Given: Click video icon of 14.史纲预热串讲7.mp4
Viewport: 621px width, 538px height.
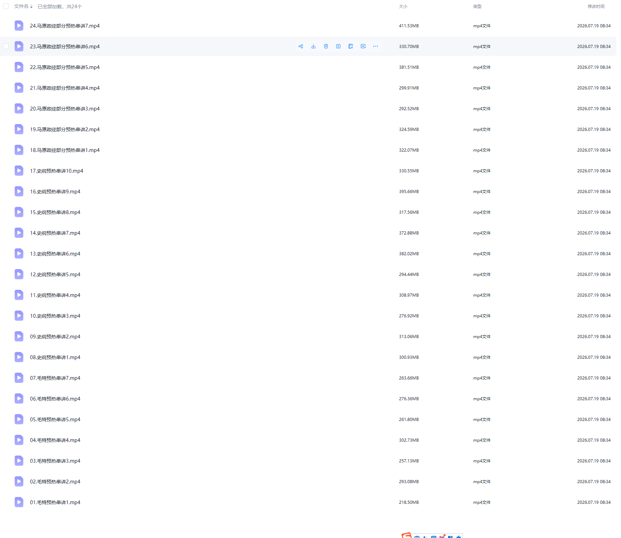Looking at the screenshot, I should [19, 233].
